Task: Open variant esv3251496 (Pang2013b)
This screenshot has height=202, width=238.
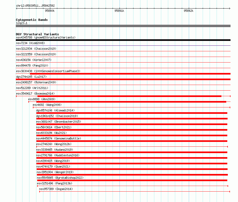Action: coord(55,183)
